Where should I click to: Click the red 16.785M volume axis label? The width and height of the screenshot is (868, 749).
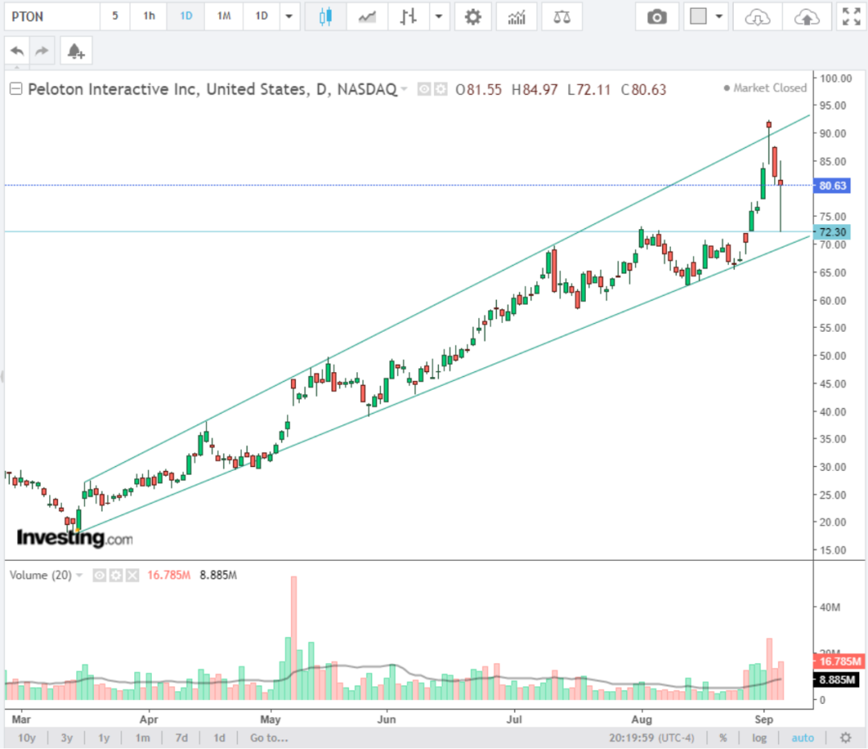[838, 661]
